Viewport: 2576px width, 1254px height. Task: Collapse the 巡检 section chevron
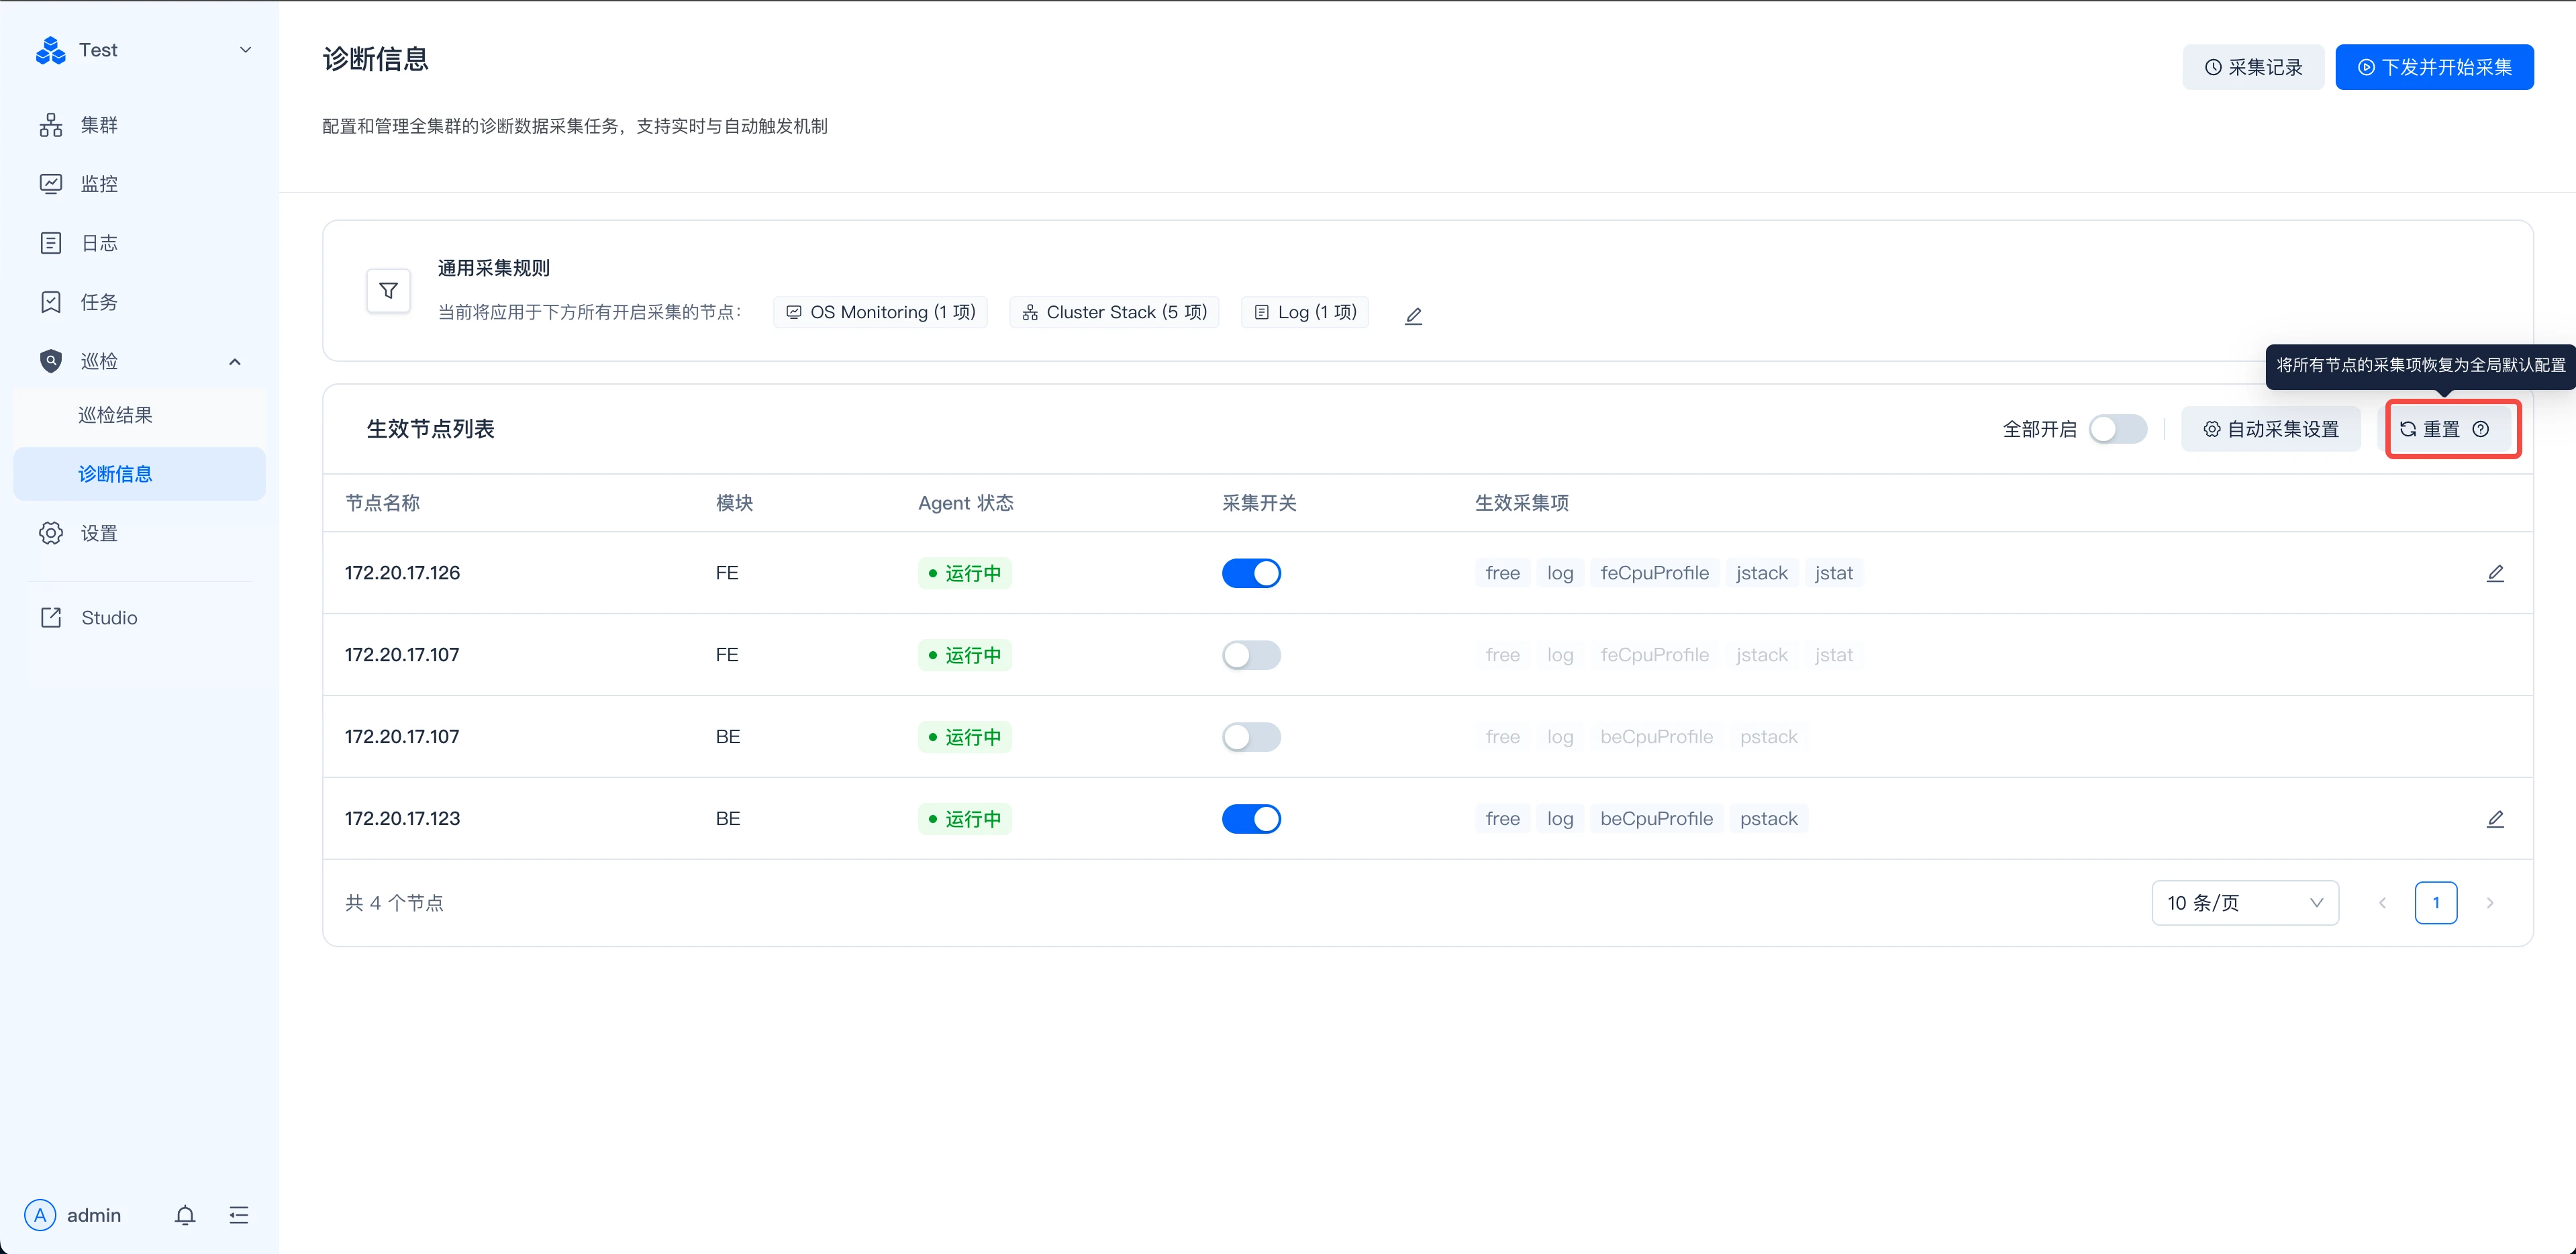point(235,362)
